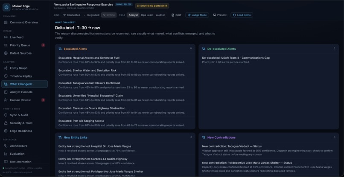Screen dimensions: 344x177
Task: Click the Data & Sources globe icon
Action: point(6,53)
